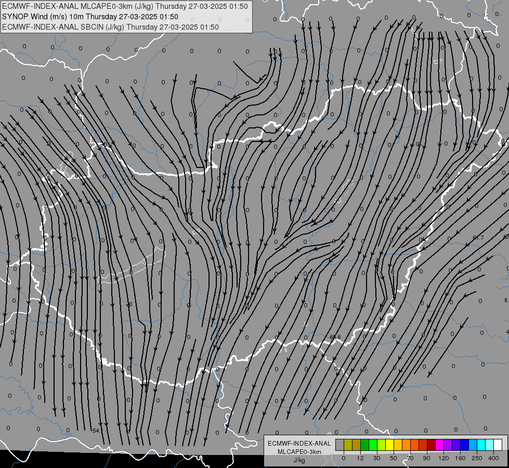Select the dark red legend swatch
The height and width of the screenshot is (468, 509).
tap(432, 445)
